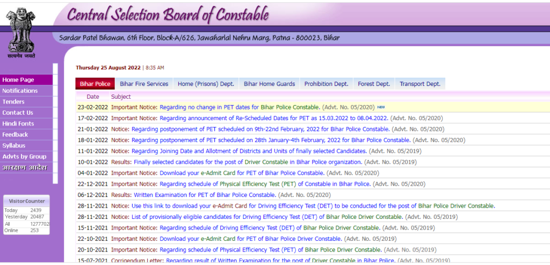
Task: Open postponement notice for 28th January-4th February PET
Action: 271,140
